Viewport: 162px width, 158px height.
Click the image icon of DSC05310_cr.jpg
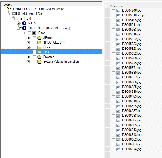coord(118,15)
